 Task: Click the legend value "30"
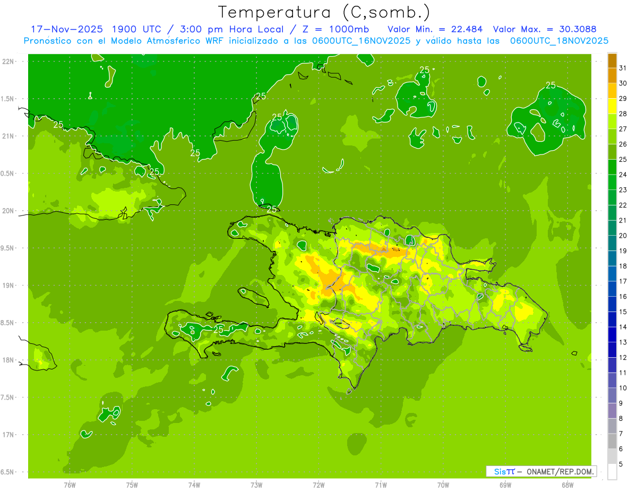(x=623, y=83)
